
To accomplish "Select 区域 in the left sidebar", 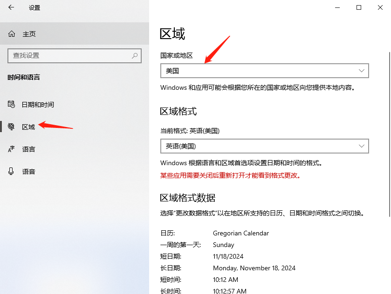I will [28, 127].
